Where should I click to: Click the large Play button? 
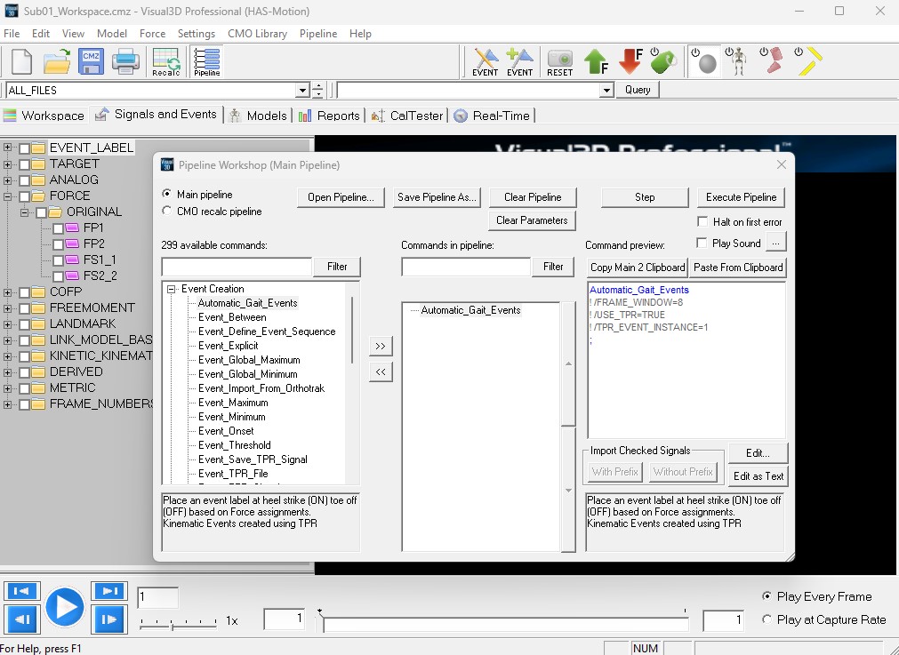click(65, 607)
